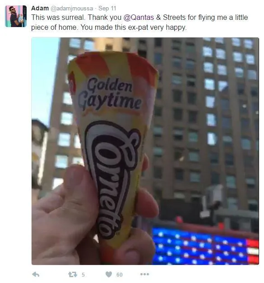
Task: Retweet the Golden Gaytime post
Action: (x=73, y=274)
